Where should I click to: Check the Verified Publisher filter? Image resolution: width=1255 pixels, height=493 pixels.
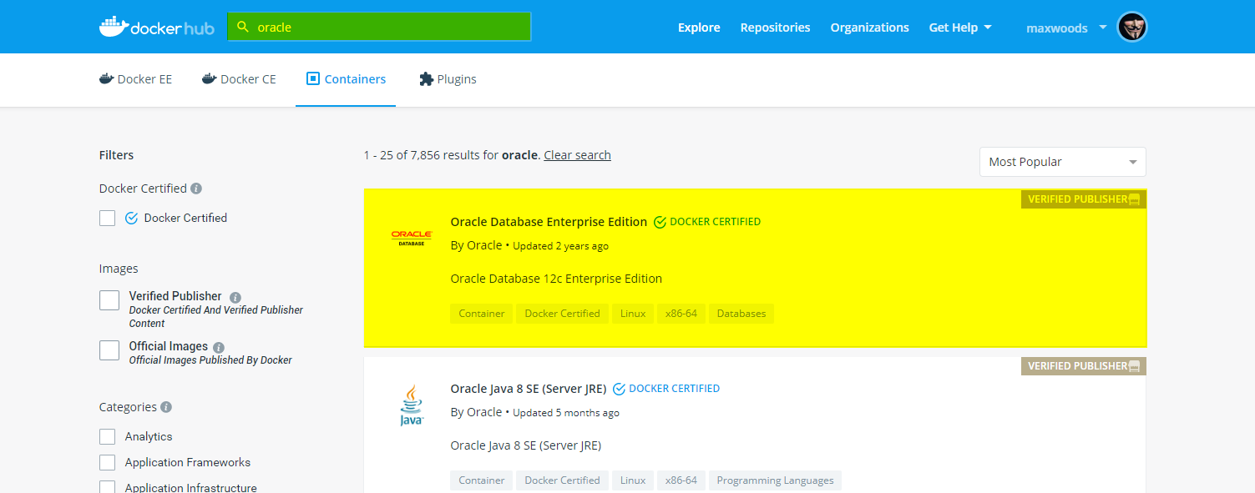[x=109, y=299]
